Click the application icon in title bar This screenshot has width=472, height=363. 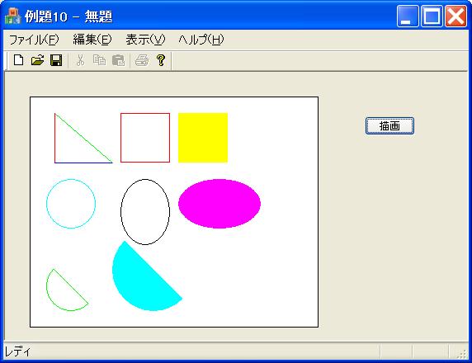click(x=12, y=16)
